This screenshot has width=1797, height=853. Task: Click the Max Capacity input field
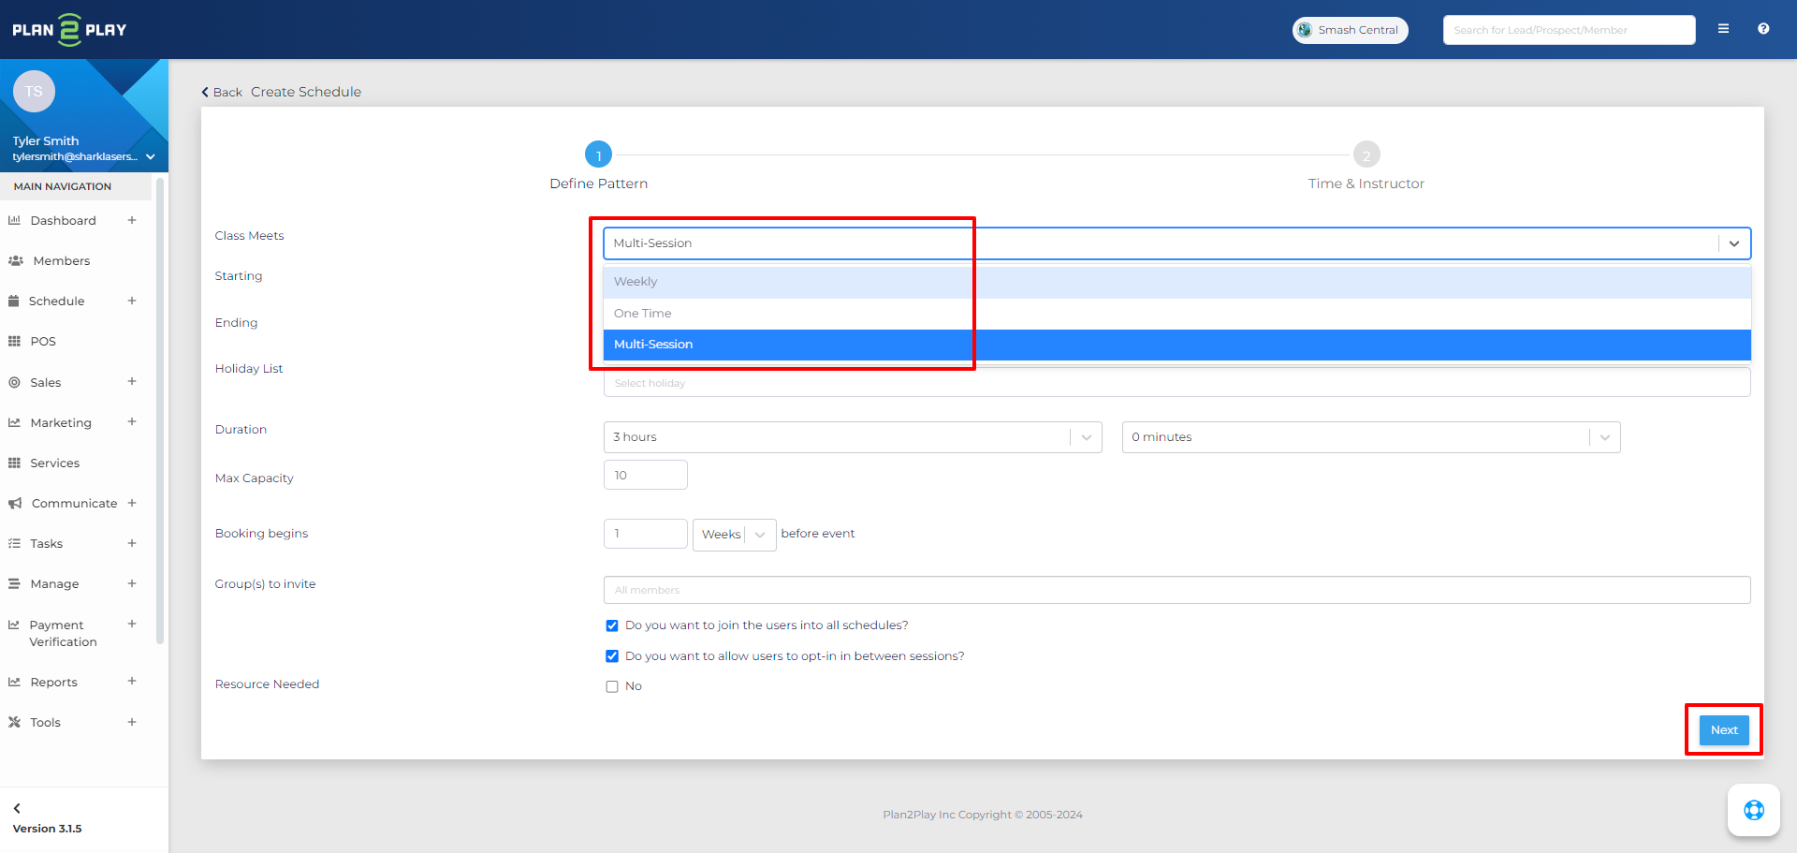[645, 475]
